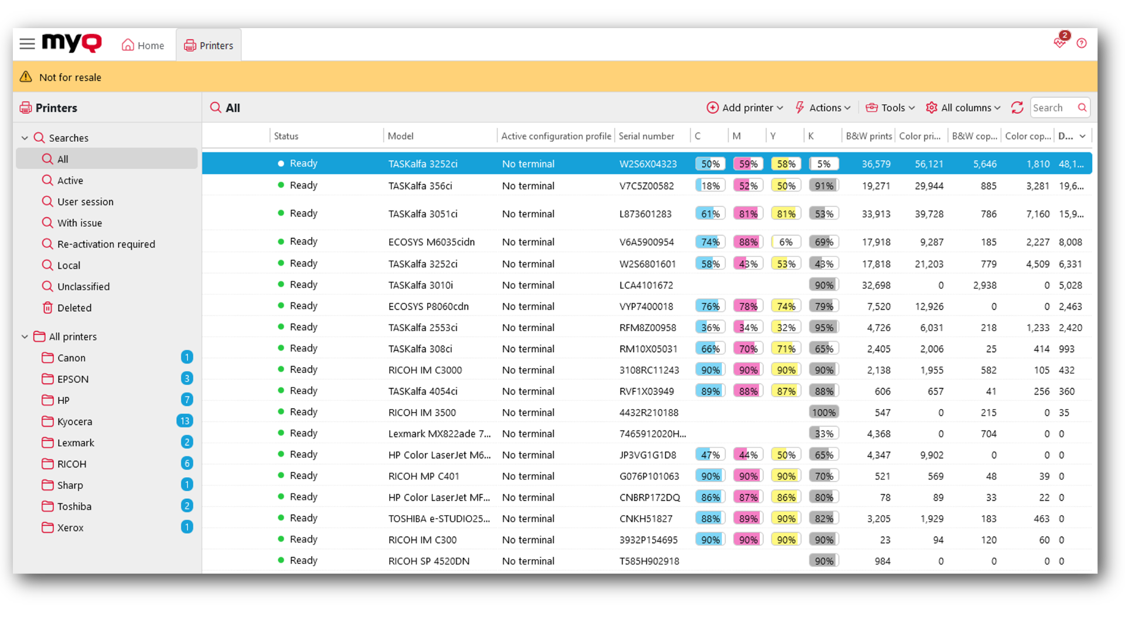1125x633 pixels.
Task: Expand the hidden columns chevron in table header
Action: coord(1083,136)
